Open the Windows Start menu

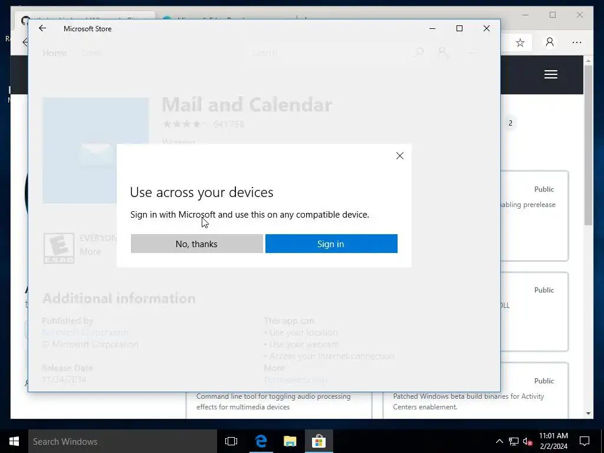[14, 441]
